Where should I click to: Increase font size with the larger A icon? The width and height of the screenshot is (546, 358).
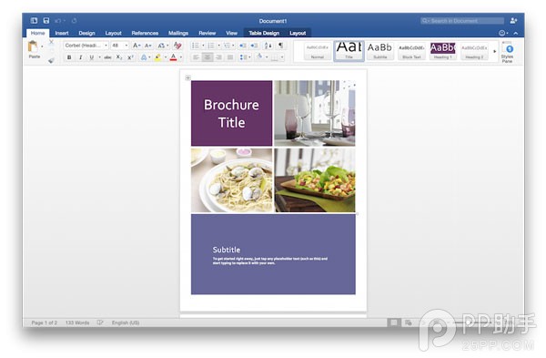click(x=136, y=46)
